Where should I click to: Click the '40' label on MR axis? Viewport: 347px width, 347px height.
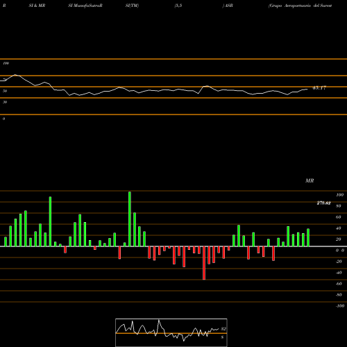339,228
